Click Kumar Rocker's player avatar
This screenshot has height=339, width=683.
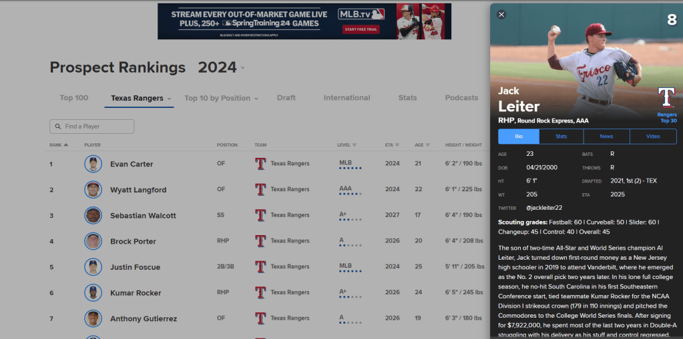[93, 293]
